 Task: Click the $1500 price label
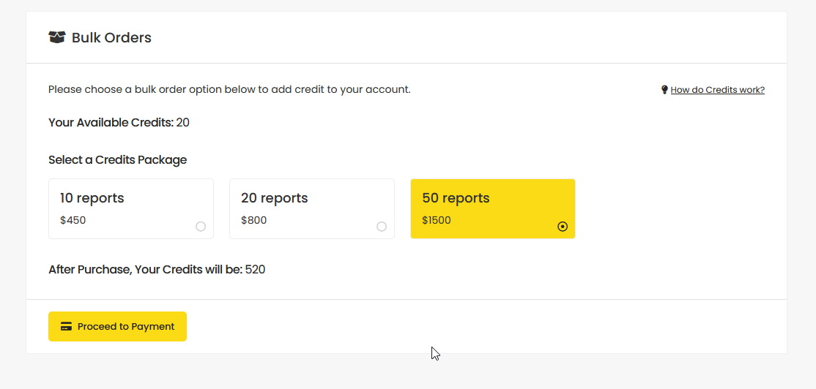click(x=437, y=220)
